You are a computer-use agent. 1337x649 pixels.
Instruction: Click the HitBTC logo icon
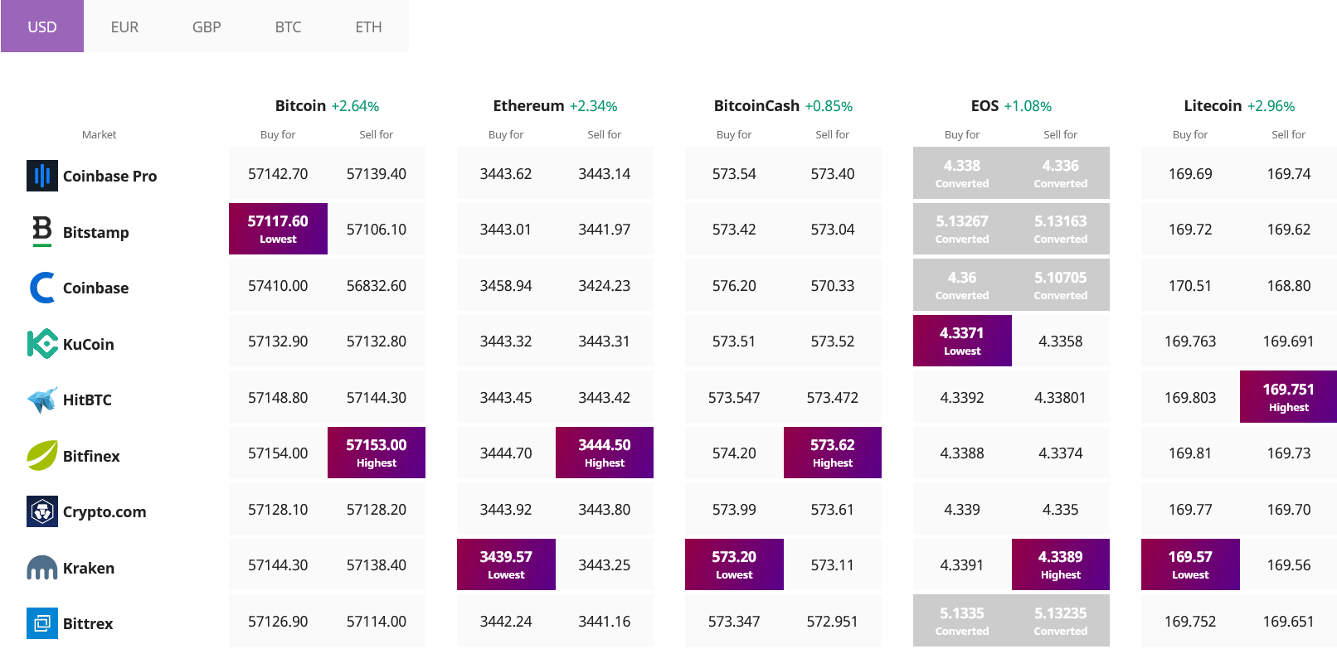point(42,400)
